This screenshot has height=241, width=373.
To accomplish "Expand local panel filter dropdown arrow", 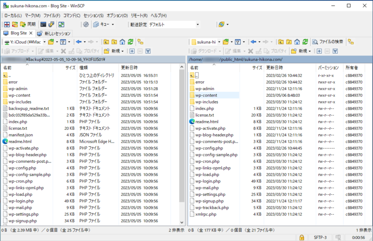I will [x=69, y=42].
